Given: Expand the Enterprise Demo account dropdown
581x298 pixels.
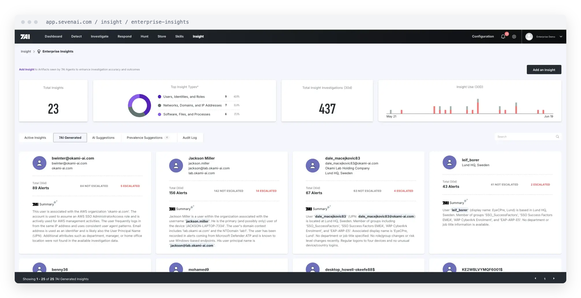Looking at the screenshot, I should [561, 37].
